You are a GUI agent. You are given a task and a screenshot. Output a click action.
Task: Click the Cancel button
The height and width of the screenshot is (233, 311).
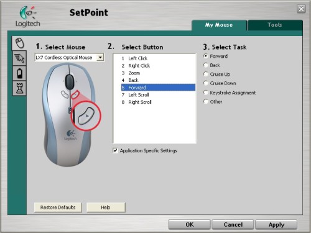[x=233, y=225]
